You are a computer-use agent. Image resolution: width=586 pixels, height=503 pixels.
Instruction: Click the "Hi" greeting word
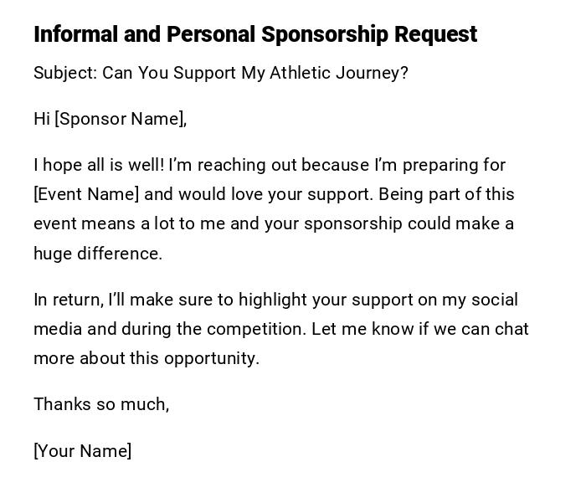(42, 119)
